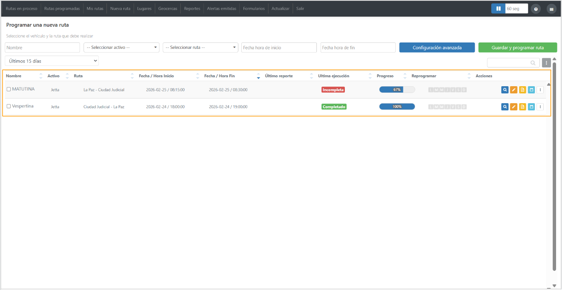View details of the MATUTINA route
This screenshot has width=562, height=290.
click(x=505, y=90)
